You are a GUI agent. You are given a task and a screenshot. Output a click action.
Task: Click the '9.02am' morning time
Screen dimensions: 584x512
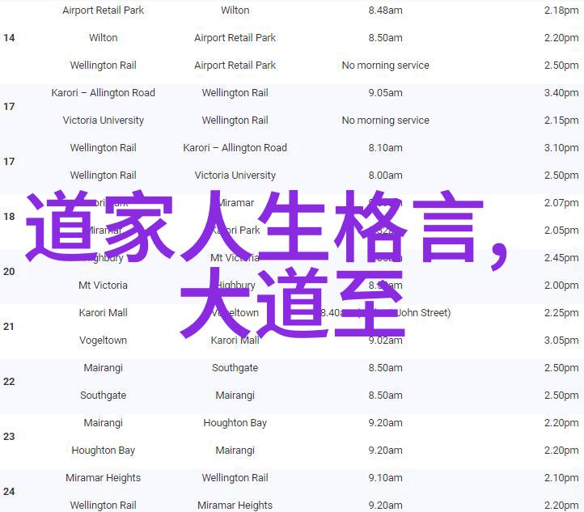[x=386, y=341]
